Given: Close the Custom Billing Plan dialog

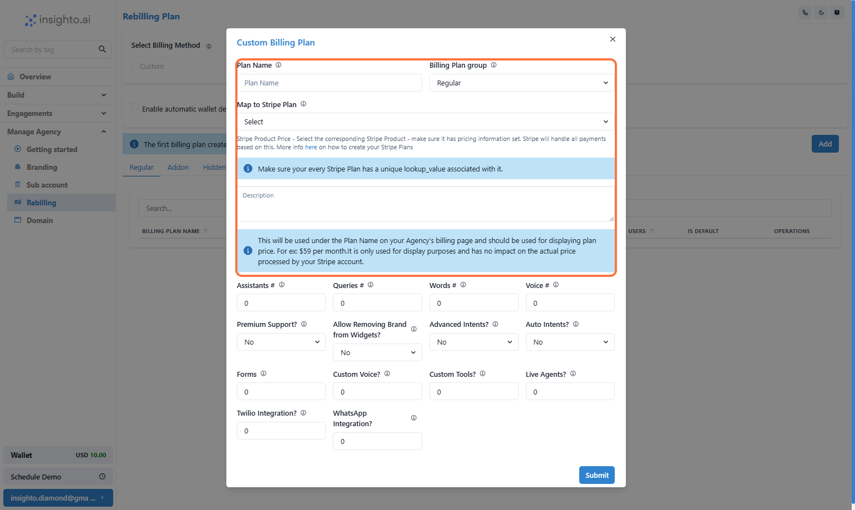Looking at the screenshot, I should click(613, 39).
